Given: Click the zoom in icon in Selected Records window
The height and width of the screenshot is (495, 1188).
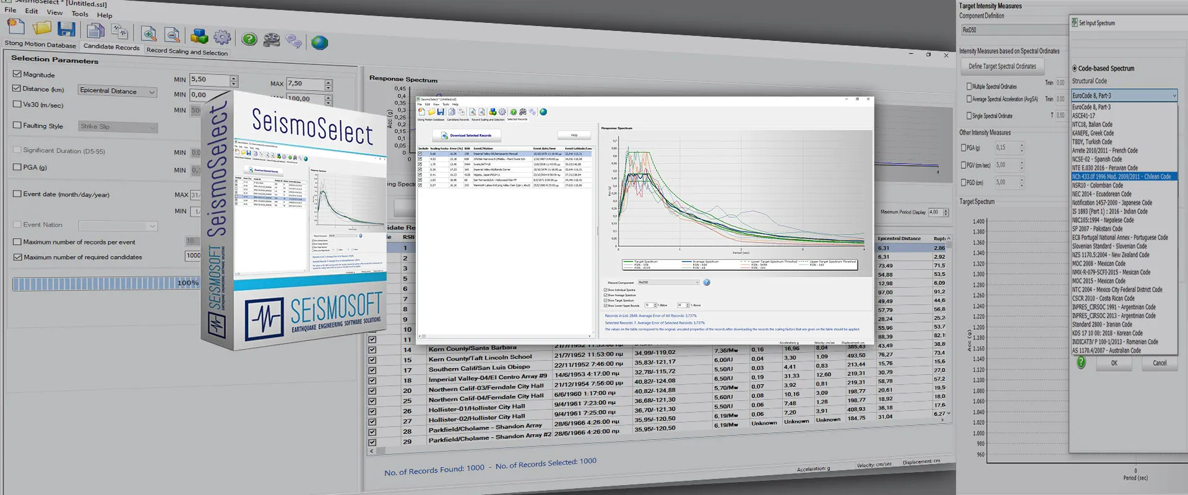Looking at the screenshot, I should pyautogui.click(x=472, y=112).
